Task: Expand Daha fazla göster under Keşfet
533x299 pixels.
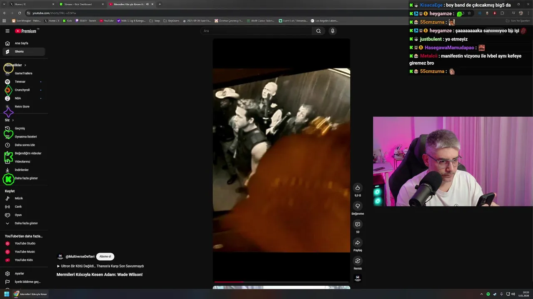Action: coord(24,223)
